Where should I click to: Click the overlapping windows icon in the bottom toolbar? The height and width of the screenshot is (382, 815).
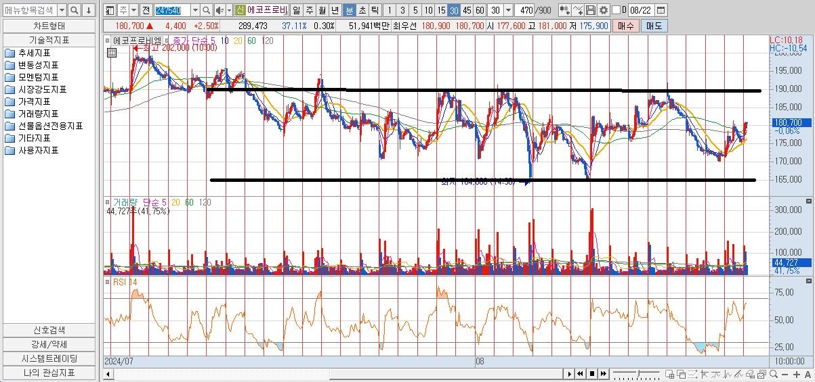(x=682, y=374)
